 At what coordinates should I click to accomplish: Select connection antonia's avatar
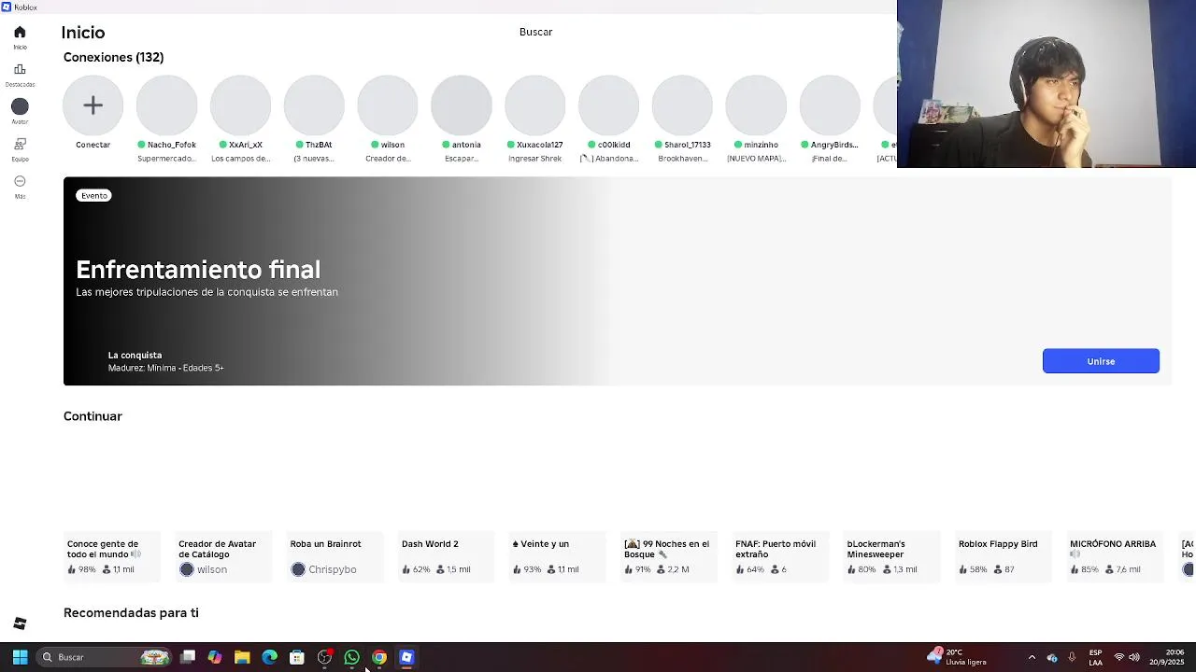(461, 105)
